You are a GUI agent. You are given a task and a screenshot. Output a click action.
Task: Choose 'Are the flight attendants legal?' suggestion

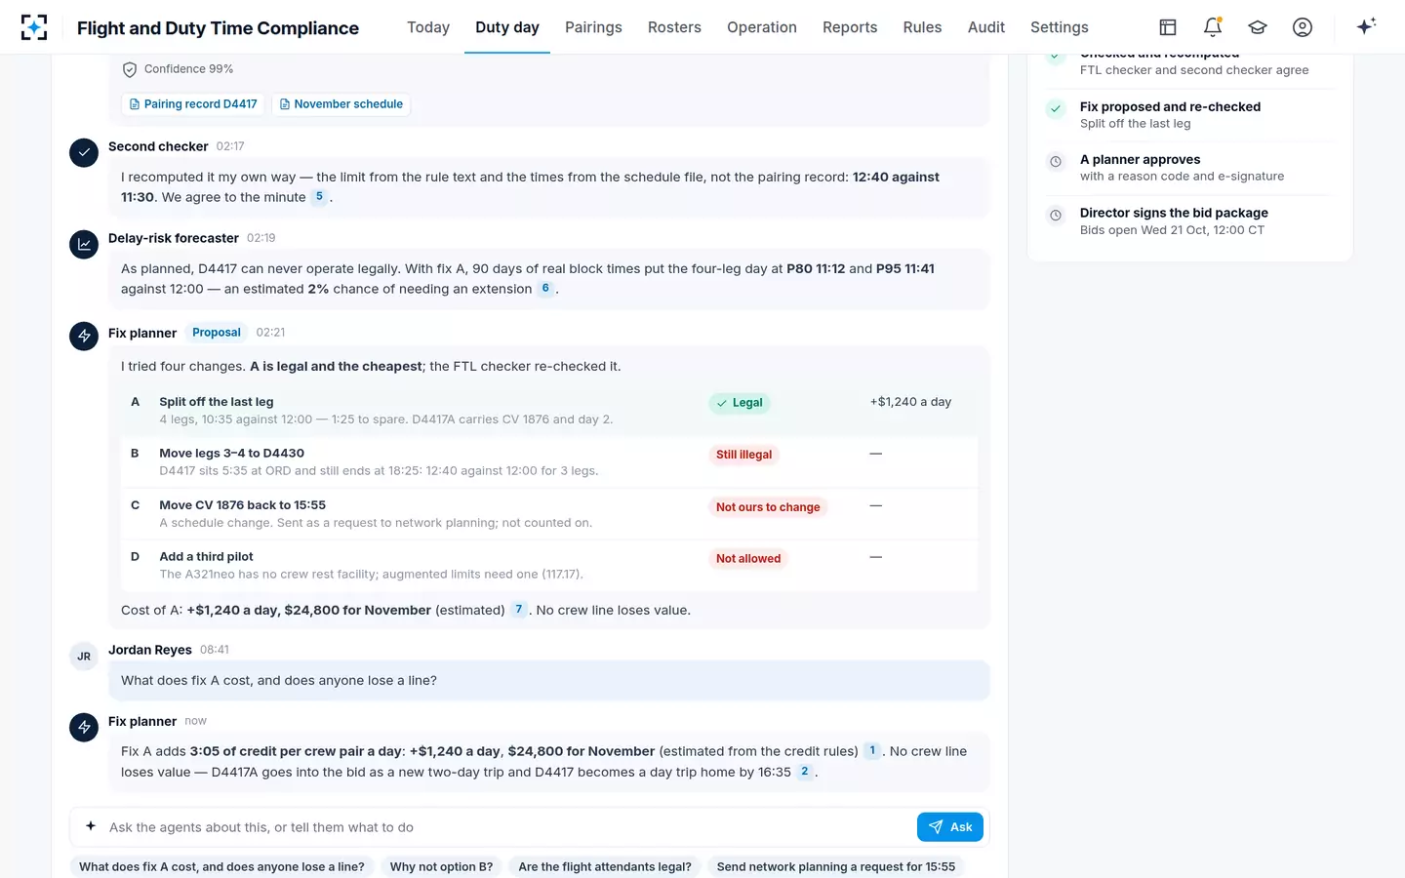coord(605,866)
